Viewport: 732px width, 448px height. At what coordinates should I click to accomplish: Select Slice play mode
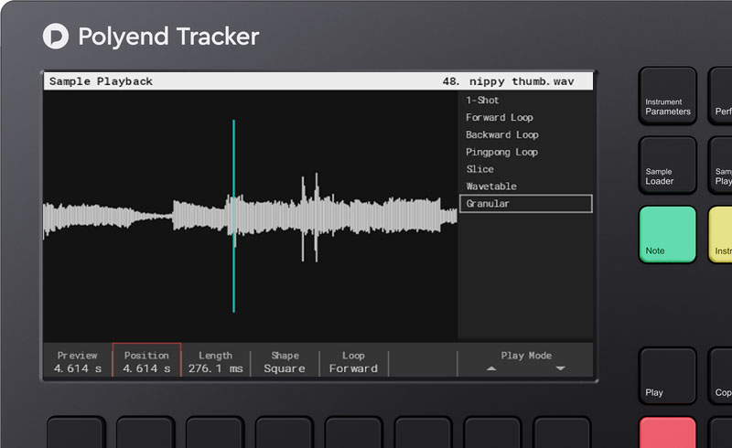point(479,169)
